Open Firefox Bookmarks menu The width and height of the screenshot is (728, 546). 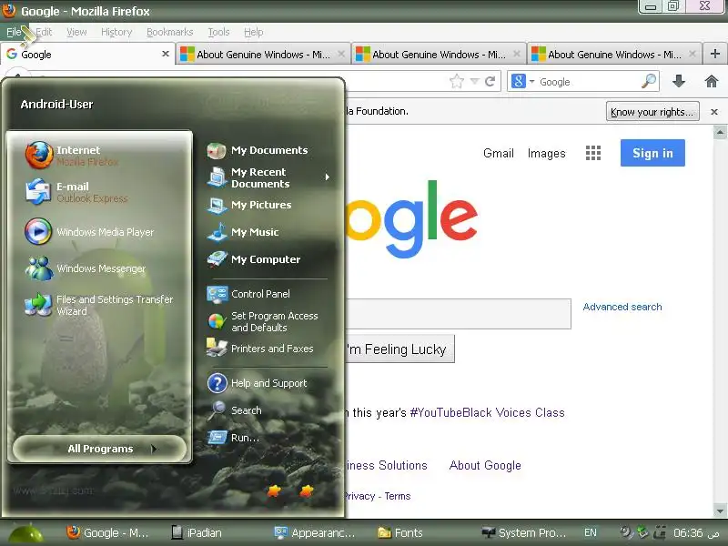[x=170, y=32]
